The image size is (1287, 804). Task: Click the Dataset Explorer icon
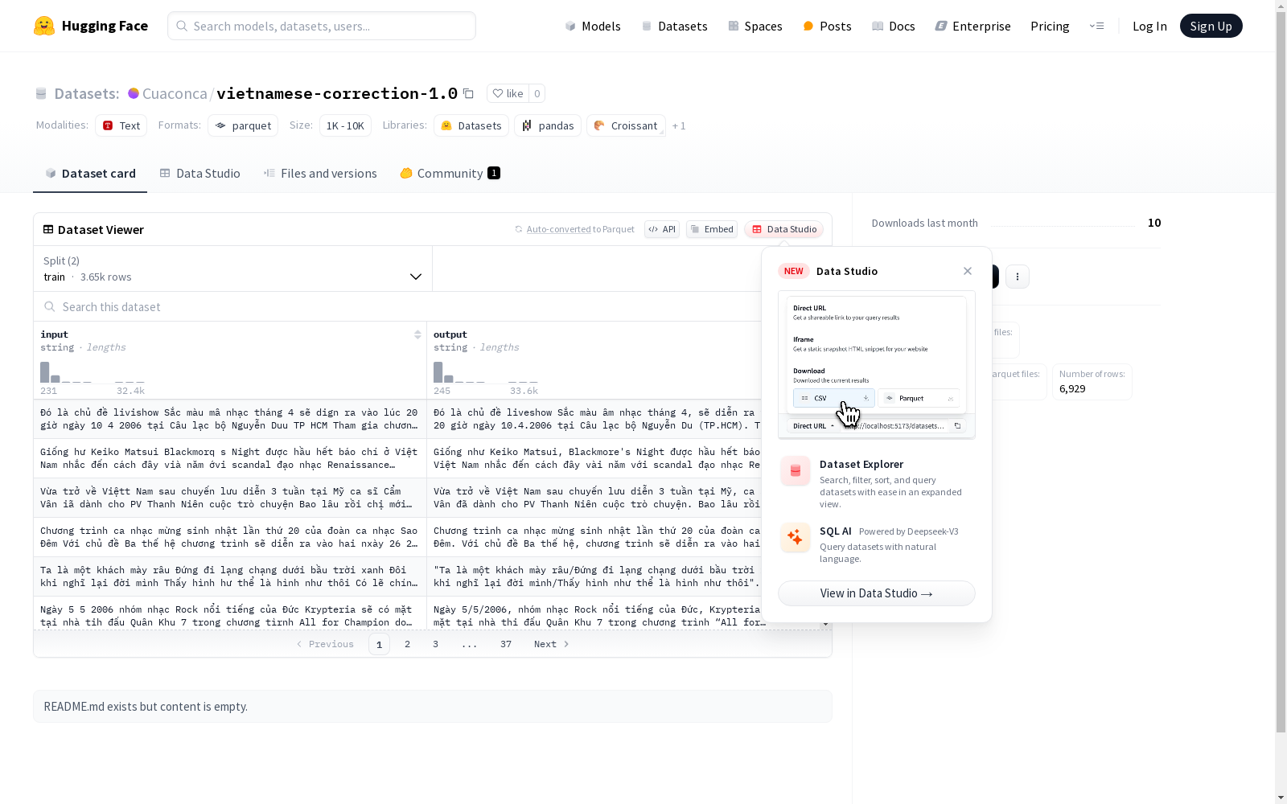pyautogui.click(x=796, y=471)
